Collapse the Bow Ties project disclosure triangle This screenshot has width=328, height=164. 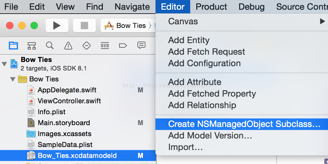tap(4, 64)
